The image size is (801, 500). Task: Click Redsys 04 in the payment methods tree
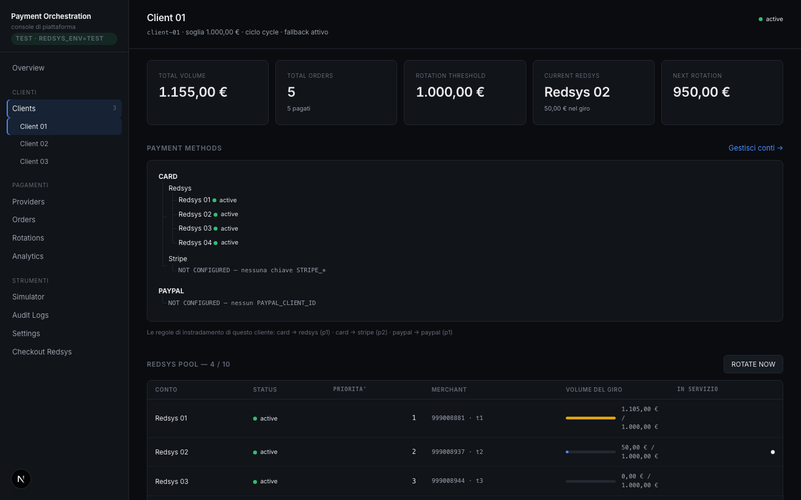coord(195,243)
